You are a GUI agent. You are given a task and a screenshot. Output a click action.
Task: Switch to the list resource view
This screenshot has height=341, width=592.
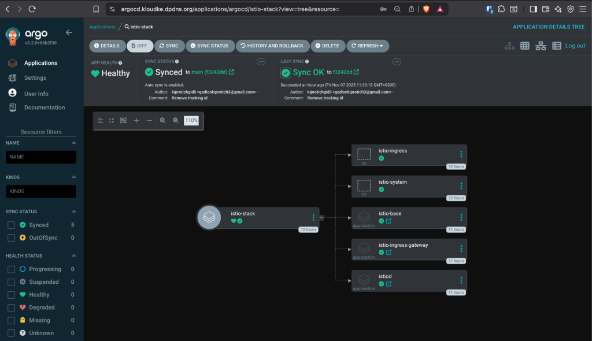pos(556,46)
